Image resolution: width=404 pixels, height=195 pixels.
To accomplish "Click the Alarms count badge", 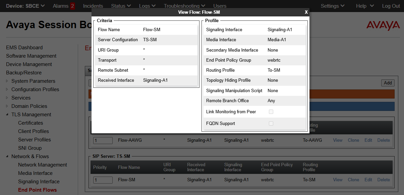I will click(x=72, y=6).
